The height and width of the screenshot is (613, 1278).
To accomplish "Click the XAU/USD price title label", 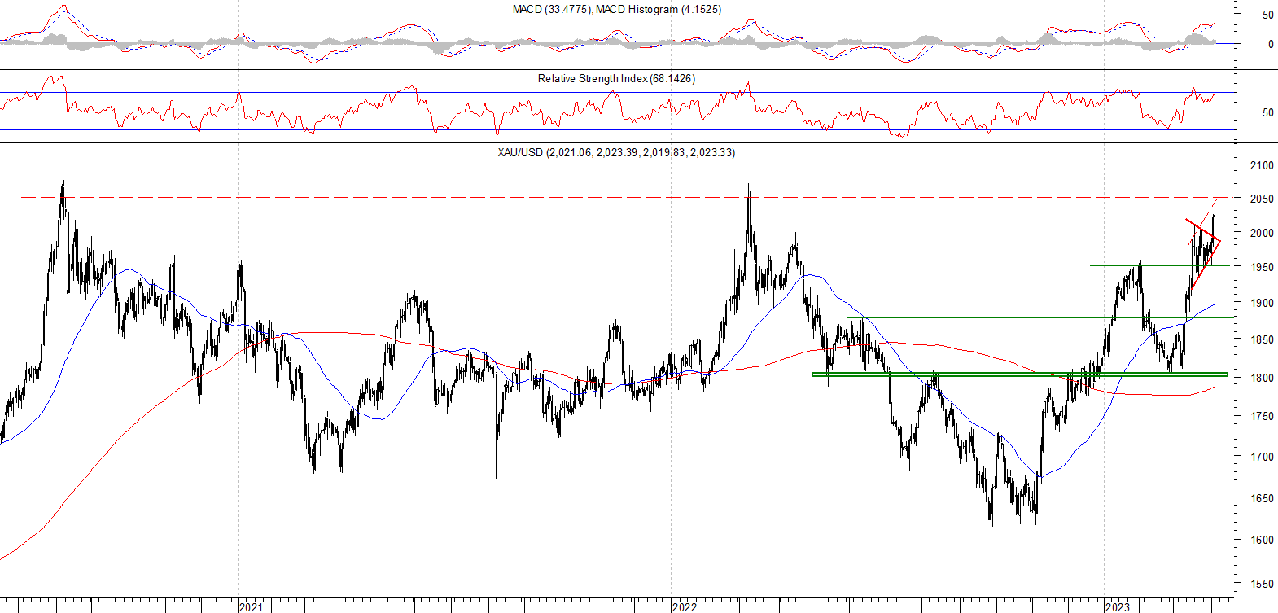I will (616, 152).
